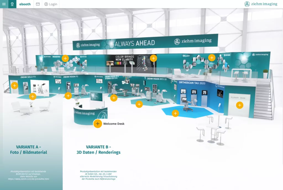Click the GALLERY wall label
Screen dimensions: 283x190
click(x=186, y=56)
